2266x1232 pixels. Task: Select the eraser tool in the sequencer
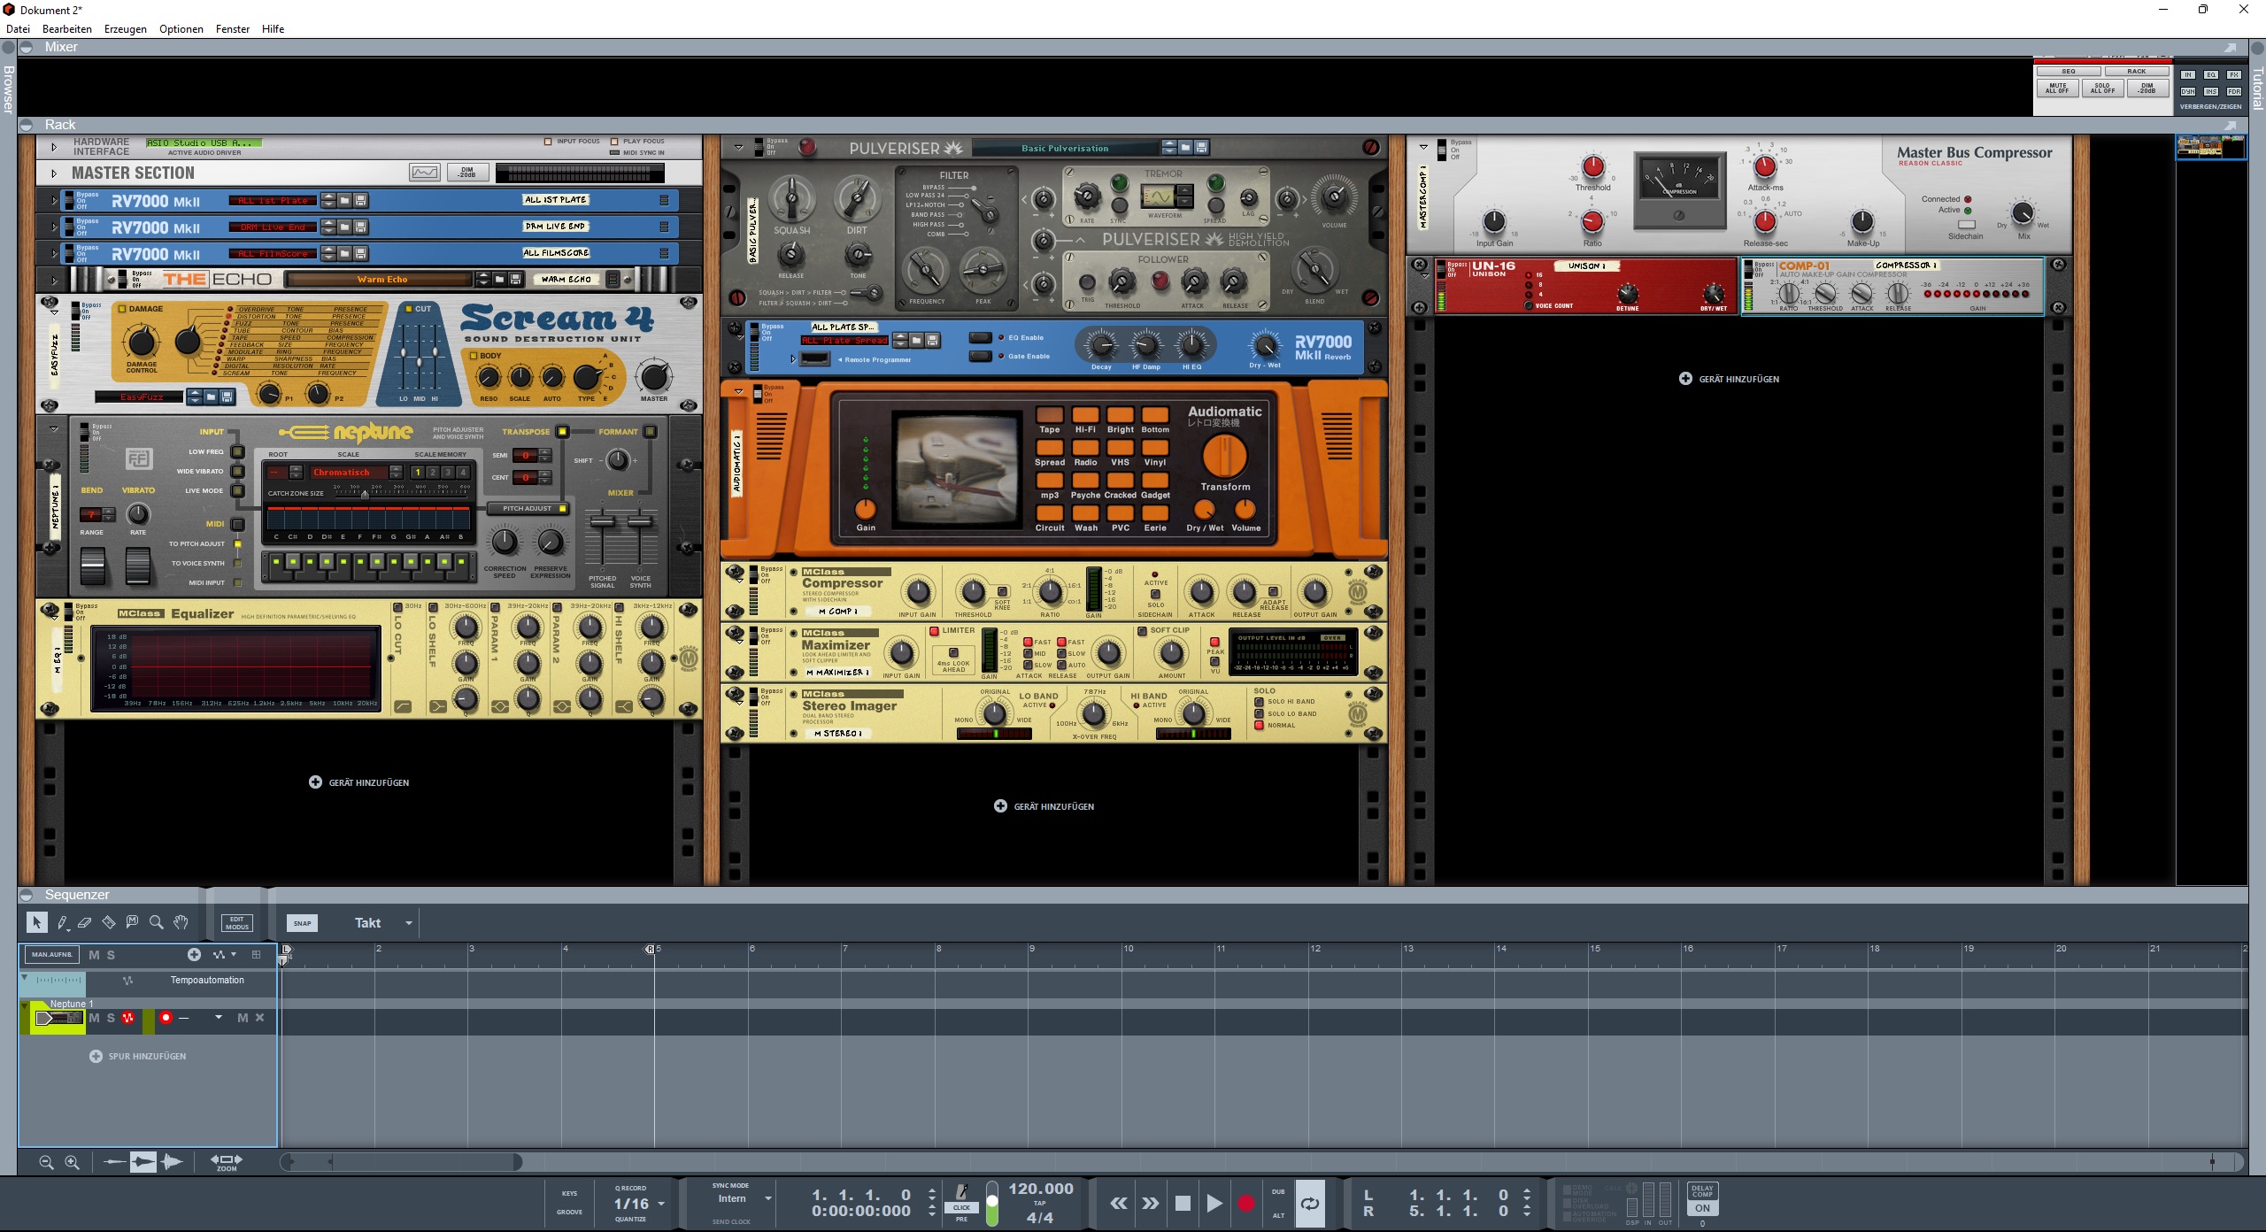(85, 922)
